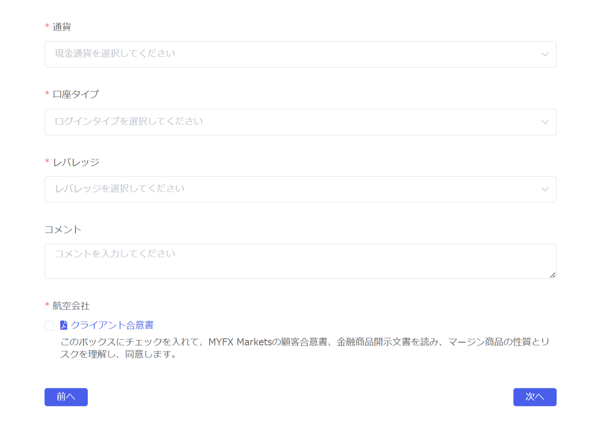Click the 前へ previous button
This screenshot has height=428, width=610.
point(66,397)
